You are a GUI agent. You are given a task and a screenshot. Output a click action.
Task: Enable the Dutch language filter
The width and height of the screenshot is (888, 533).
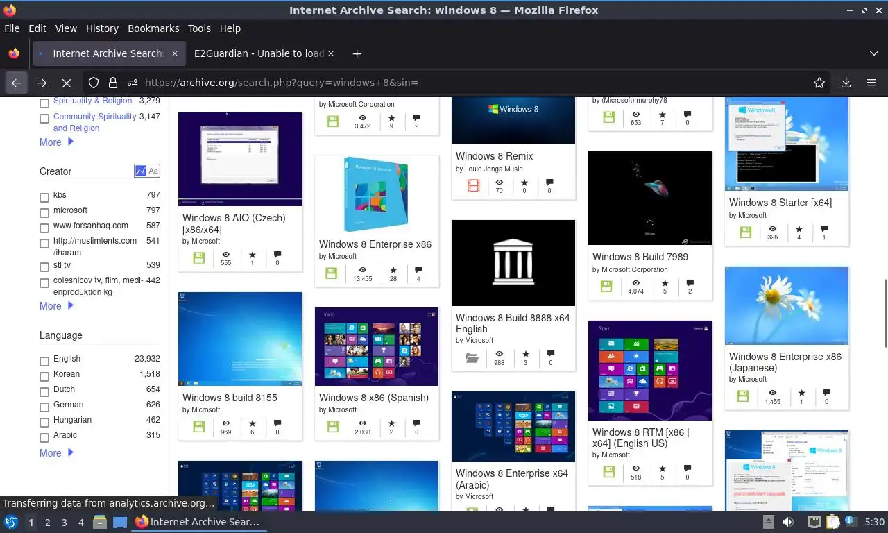[44, 392]
